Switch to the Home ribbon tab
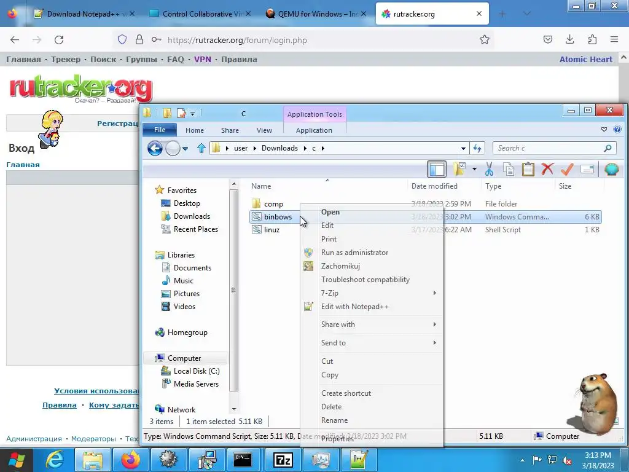 195,130
